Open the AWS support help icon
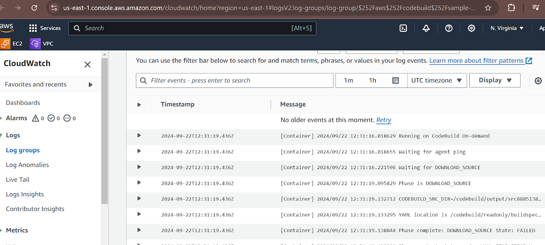 (x=449, y=28)
